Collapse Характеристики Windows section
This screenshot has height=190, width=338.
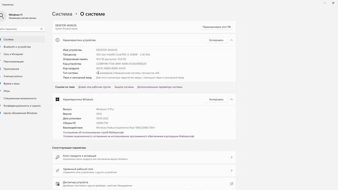pos(231,100)
